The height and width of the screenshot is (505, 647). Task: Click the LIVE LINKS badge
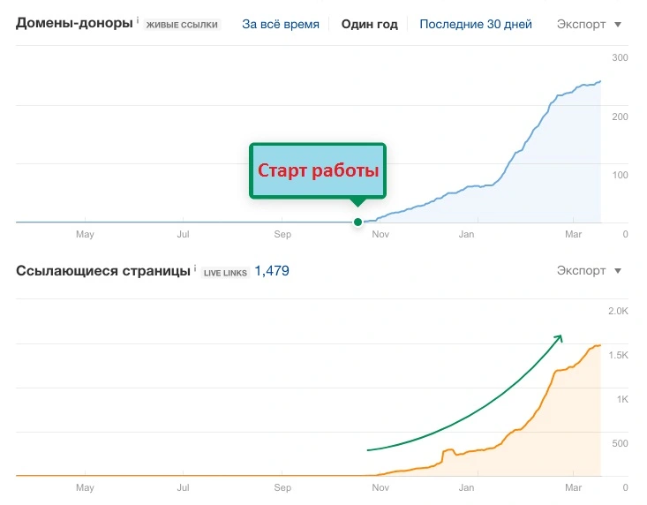point(225,272)
